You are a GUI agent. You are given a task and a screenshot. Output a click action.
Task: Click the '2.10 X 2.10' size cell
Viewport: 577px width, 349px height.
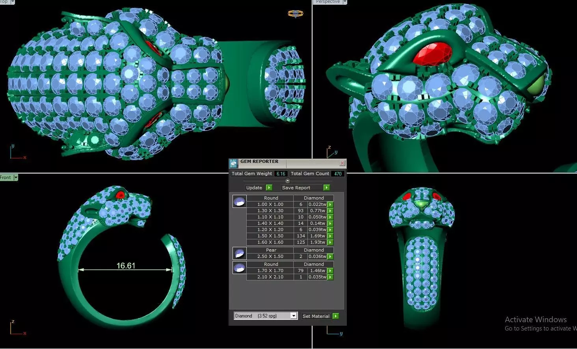click(270, 277)
